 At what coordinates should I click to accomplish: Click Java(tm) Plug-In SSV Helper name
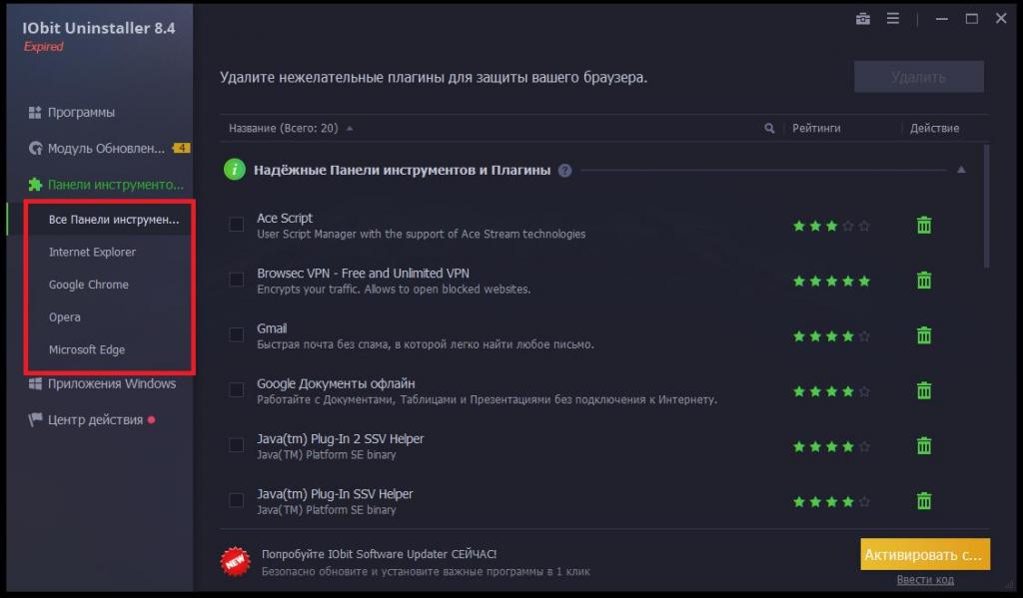(x=335, y=494)
